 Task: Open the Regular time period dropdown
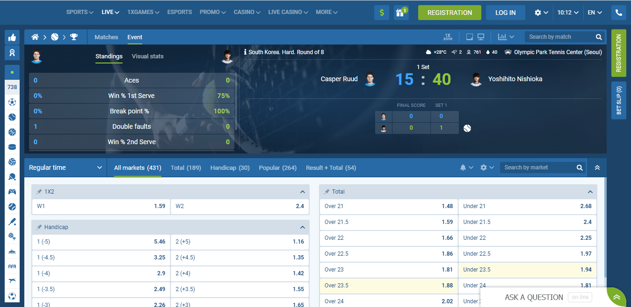click(65, 167)
